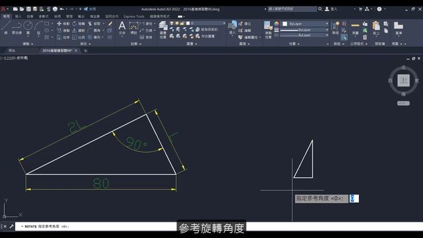The image size is (423, 238).
Task: Click the reference angle input field
Action: [x=354, y=198]
